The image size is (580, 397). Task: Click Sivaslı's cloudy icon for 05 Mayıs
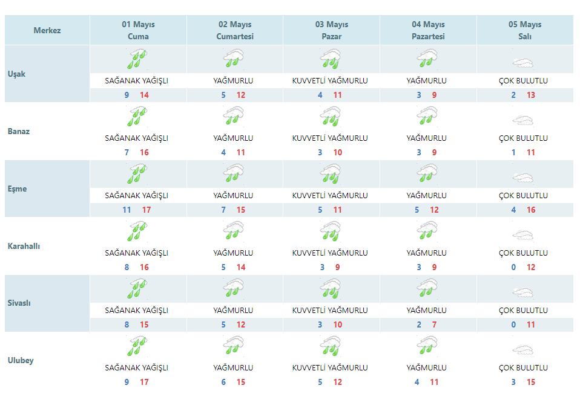522,292
